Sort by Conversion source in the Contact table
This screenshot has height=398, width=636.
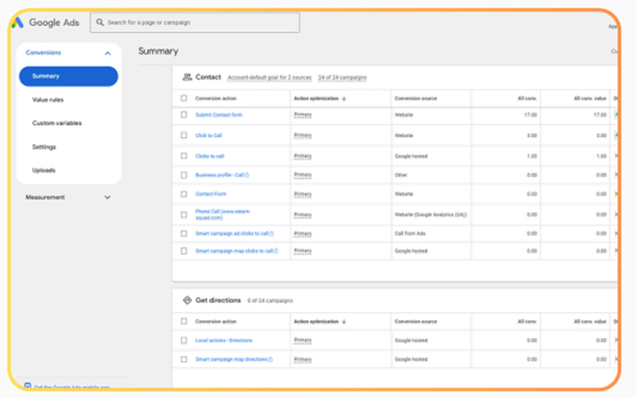pyautogui.click(x=416, y=99)
